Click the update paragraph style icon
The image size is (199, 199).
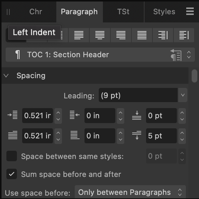click(x=176, y=55)
